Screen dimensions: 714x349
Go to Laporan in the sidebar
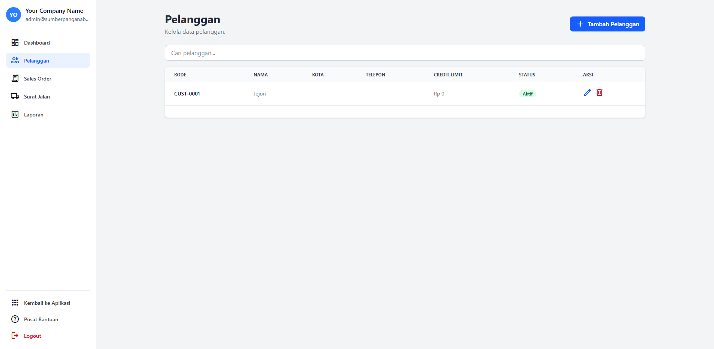point(33,115)
